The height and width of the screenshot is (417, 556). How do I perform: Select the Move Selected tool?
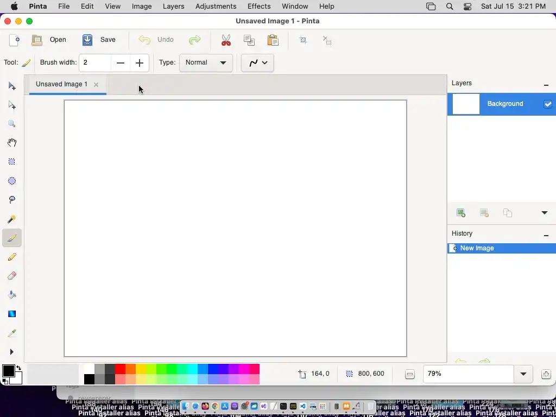pyautogui.click(x=12, y=86)
